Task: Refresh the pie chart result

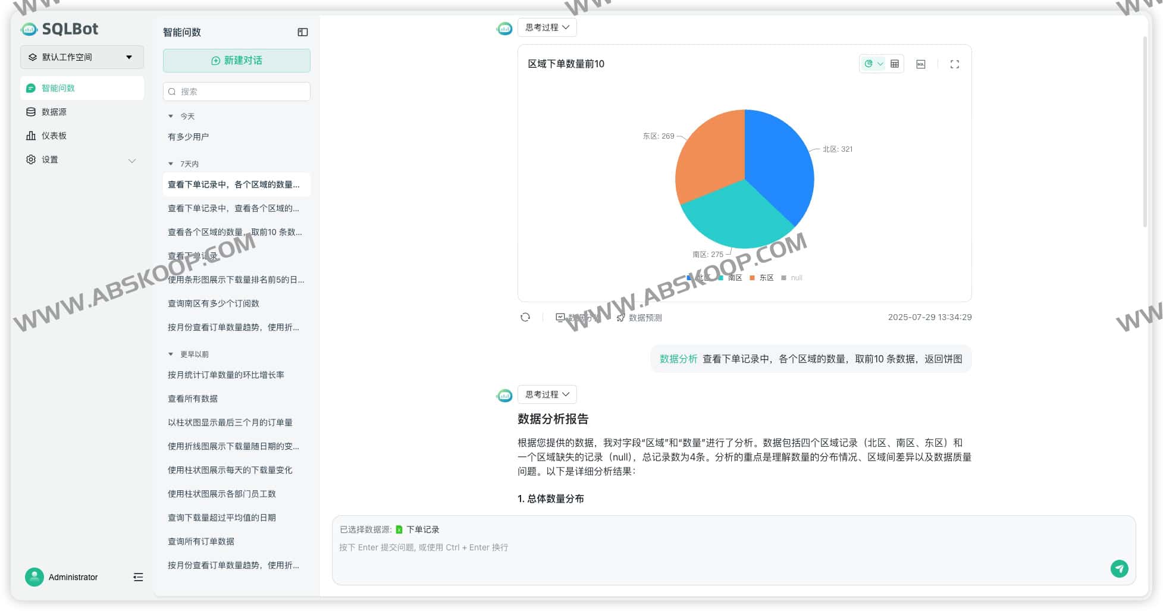Action: pyautogui.click(x=525, y=317)
